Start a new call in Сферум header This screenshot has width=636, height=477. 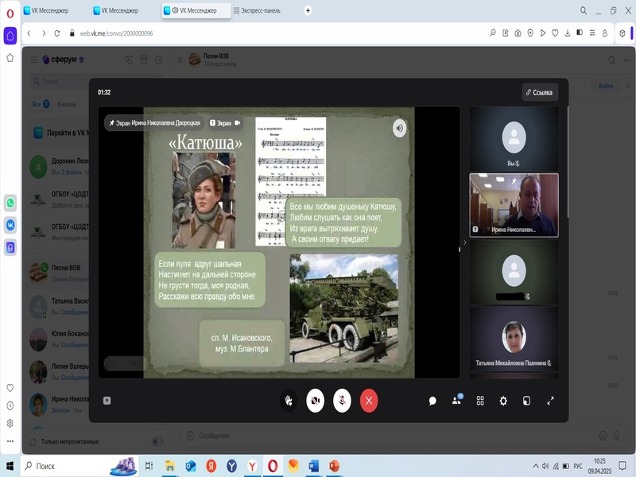click(129, 60)
